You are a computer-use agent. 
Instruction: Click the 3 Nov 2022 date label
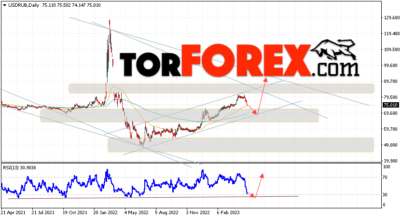pos(198,212)
